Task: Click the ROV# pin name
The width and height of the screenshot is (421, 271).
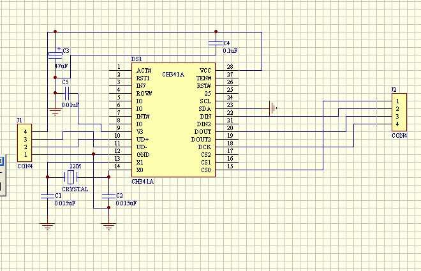Action: [x=144, y=94]
